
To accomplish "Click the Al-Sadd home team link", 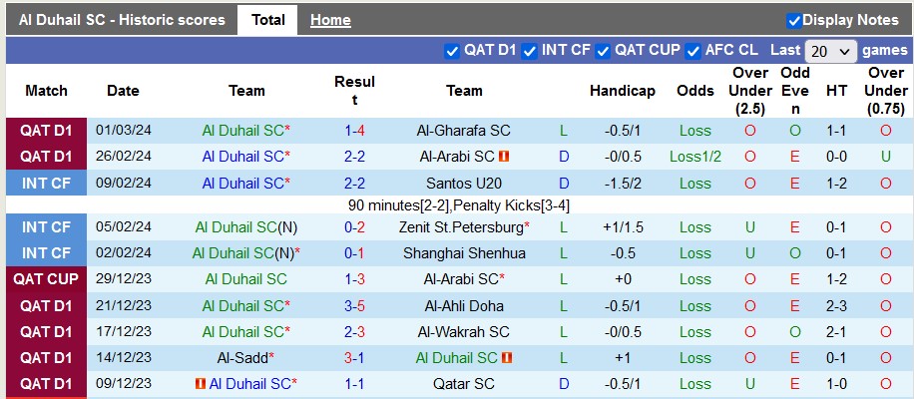I will pos(242,358).
